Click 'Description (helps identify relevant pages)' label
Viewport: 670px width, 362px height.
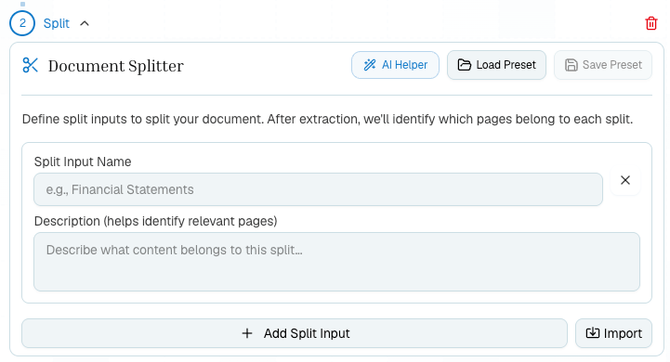pos(155,221)
